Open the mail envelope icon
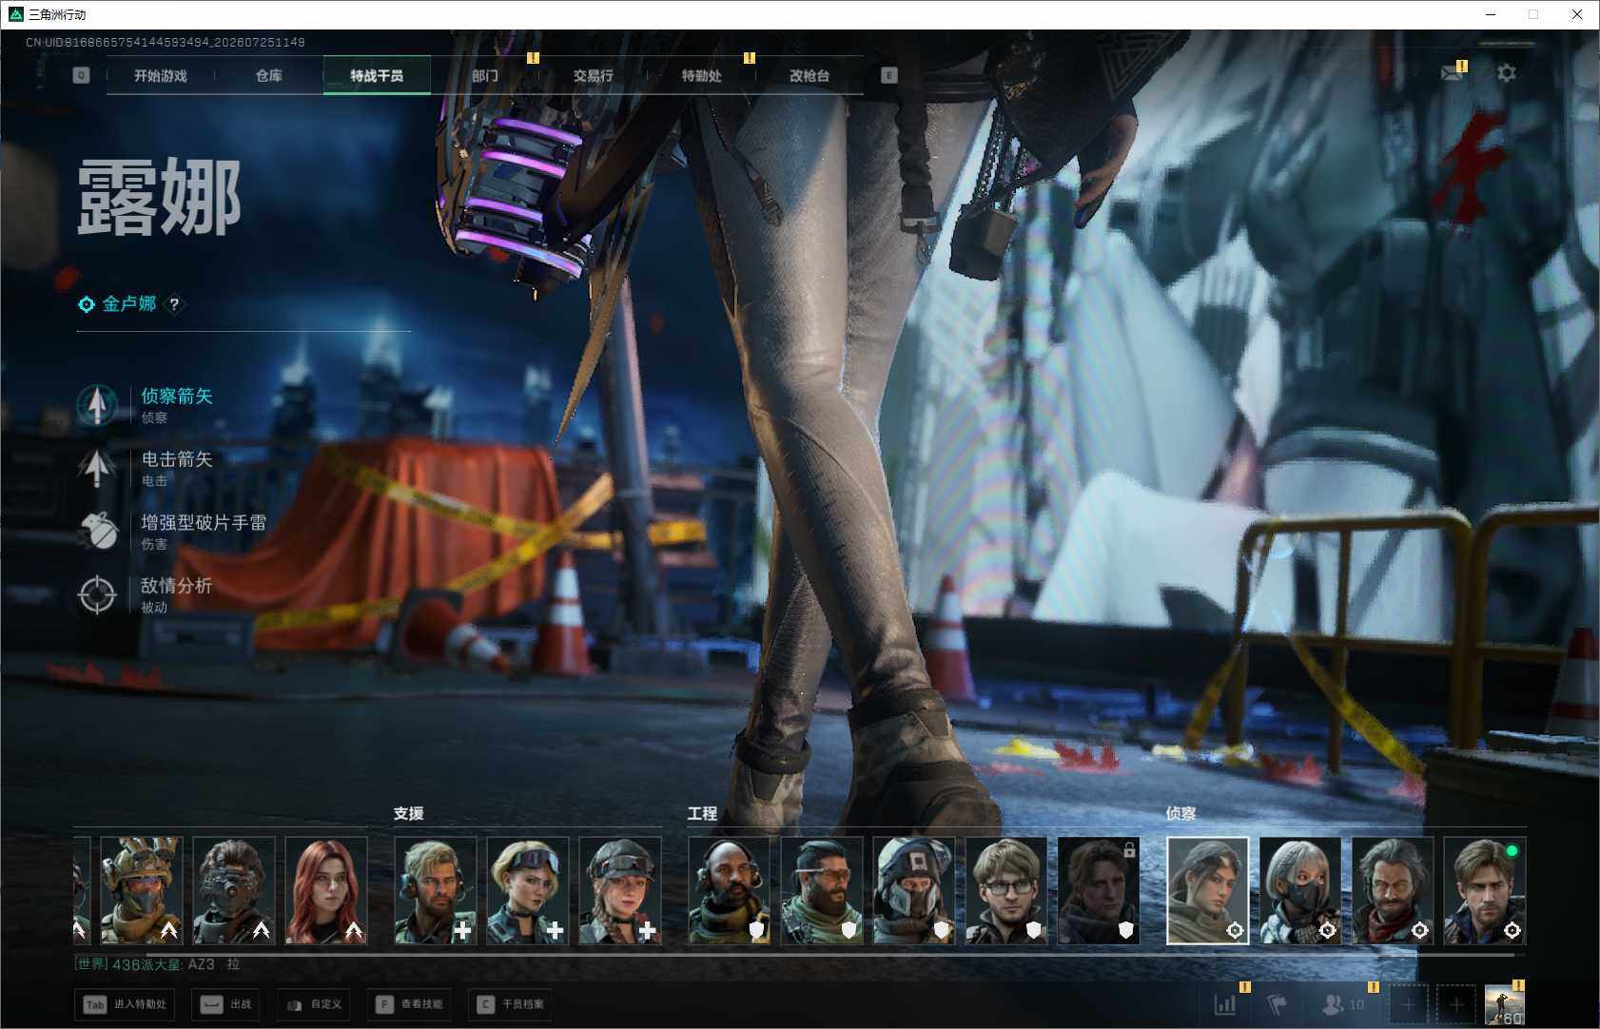 click(1452, 73)
